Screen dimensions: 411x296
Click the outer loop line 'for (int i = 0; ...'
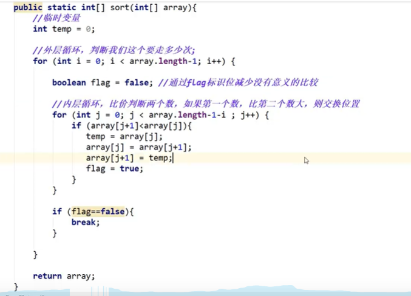[x=134, y=61]
